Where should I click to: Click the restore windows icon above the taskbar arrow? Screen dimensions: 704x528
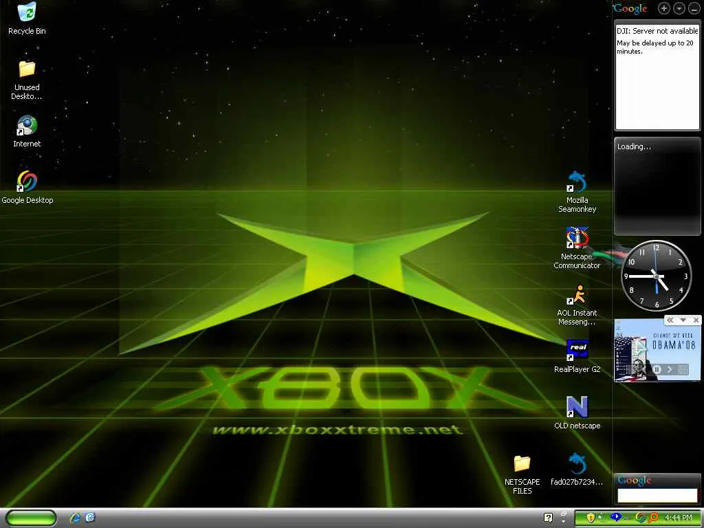point(564,513)
